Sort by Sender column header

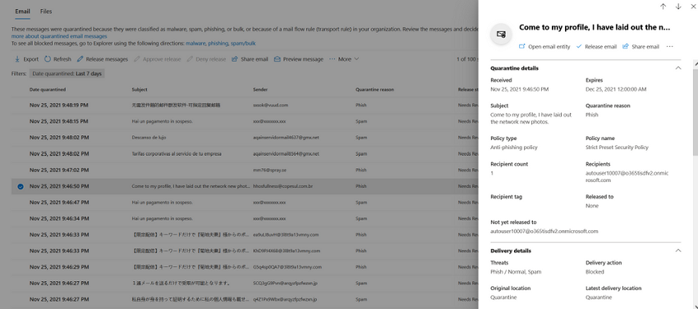(260, 89)
